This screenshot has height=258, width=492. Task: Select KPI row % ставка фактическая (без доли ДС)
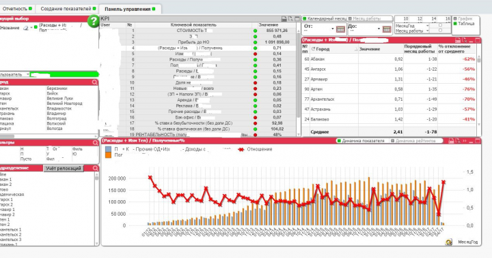point(197,129)
